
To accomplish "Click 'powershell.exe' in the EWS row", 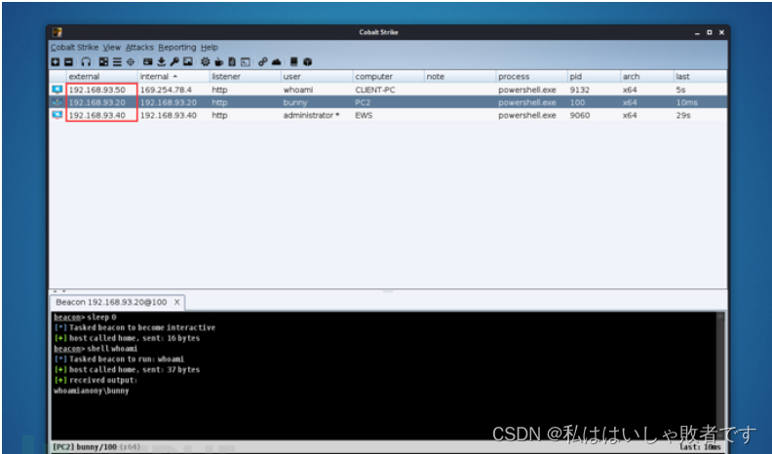I will (526, 115).
